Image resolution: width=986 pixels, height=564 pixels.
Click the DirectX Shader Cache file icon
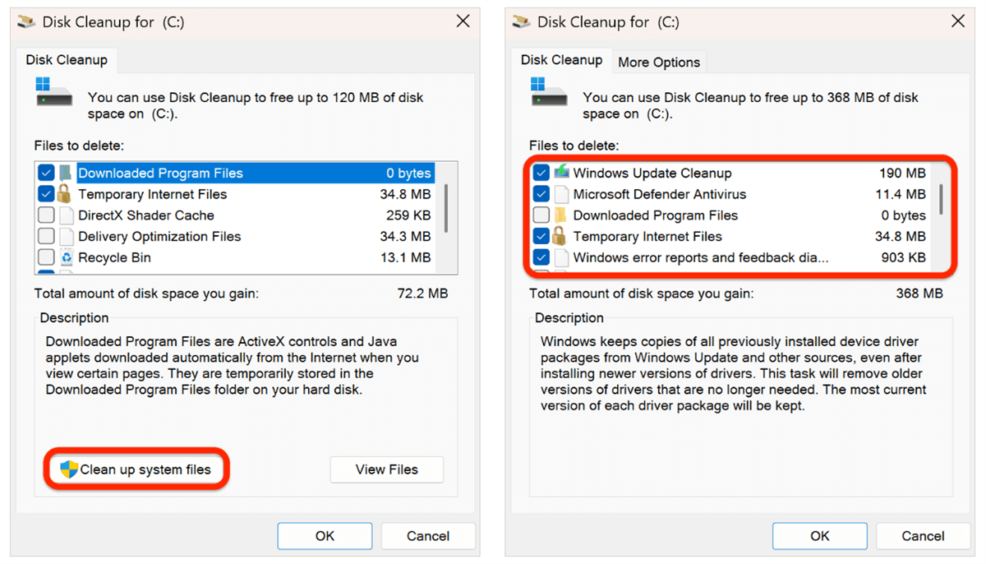pos(66,216)
